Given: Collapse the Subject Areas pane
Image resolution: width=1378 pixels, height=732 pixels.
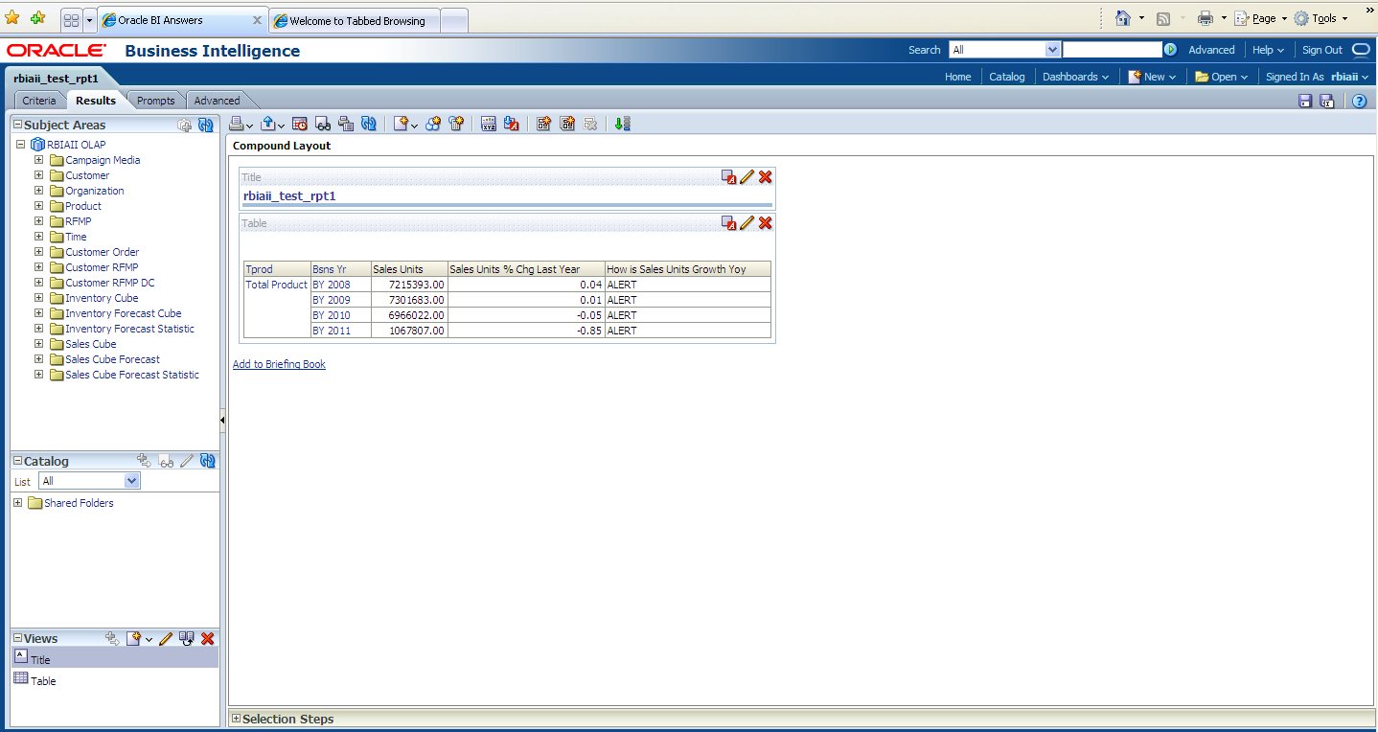Looking at the screenshot, I should (x=17, y=125).
